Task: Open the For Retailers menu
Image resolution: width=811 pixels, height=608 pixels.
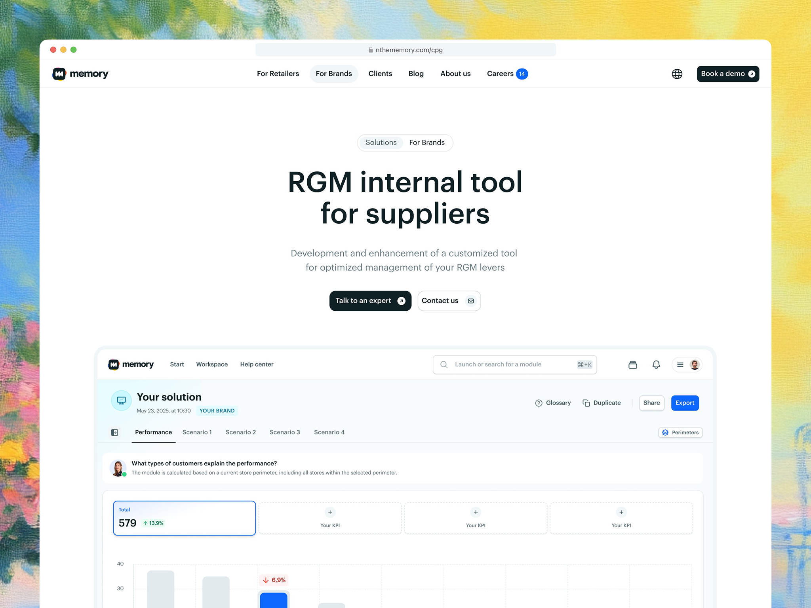Action: point(278,74)
